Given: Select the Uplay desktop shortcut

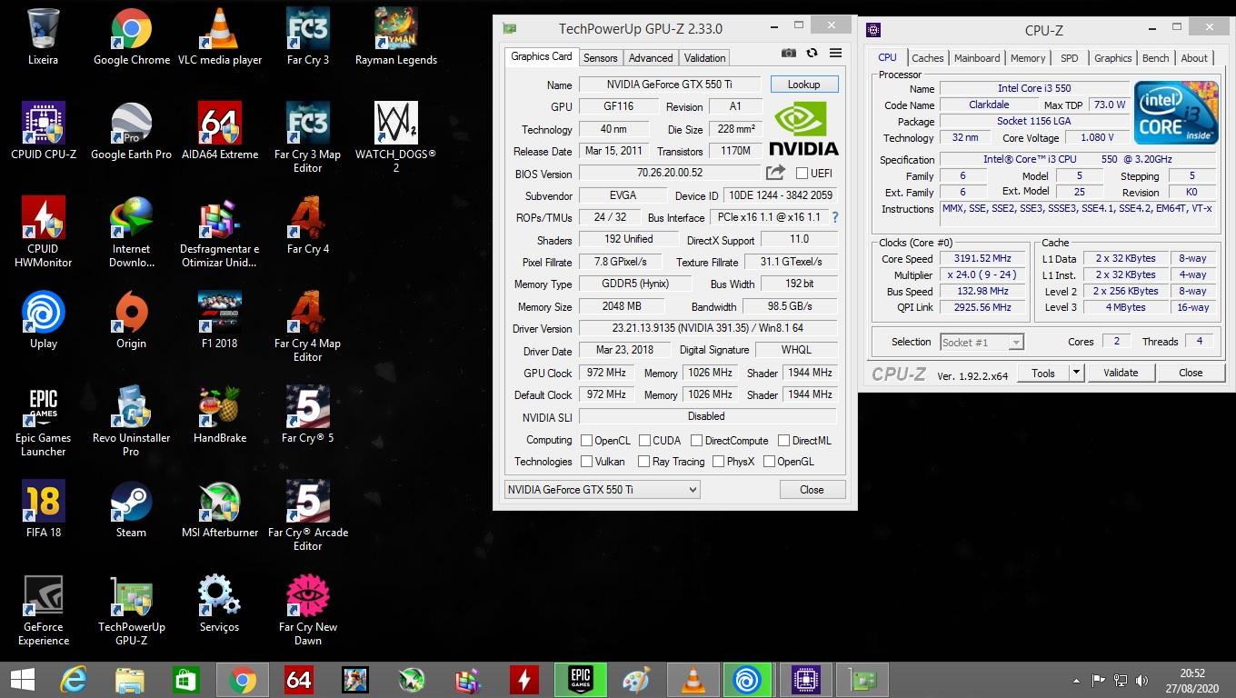Looking at the screenshot, I should pyautogui.click(x=43, y=320).
